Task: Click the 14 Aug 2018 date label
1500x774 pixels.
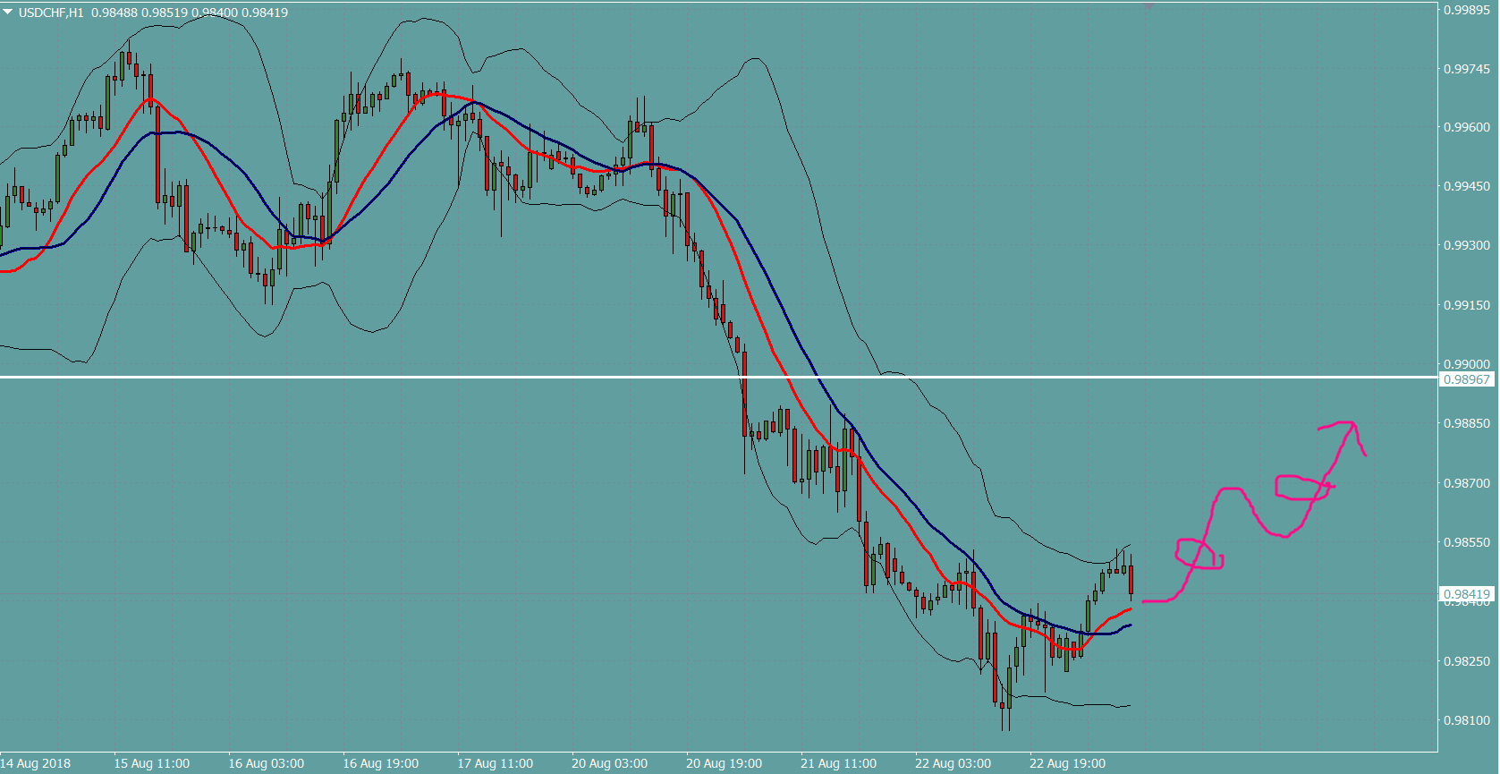Action: [x=36, y=763]
